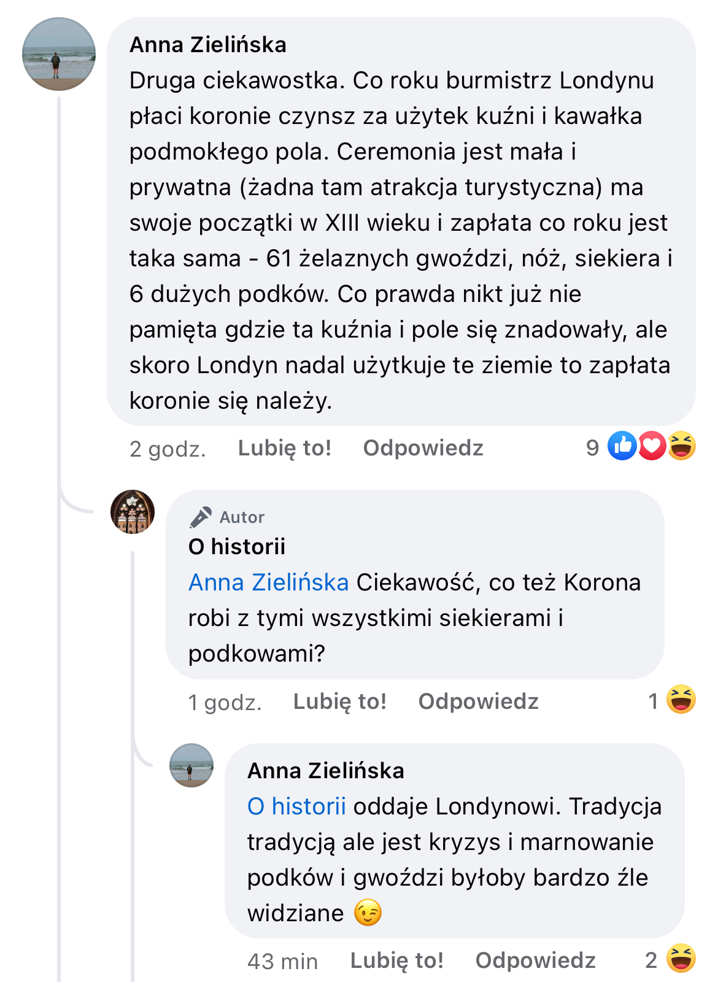Viewport: 718px width, 982px height.
Task: Open the blue O historii mention link
Action: coord(296,806)
